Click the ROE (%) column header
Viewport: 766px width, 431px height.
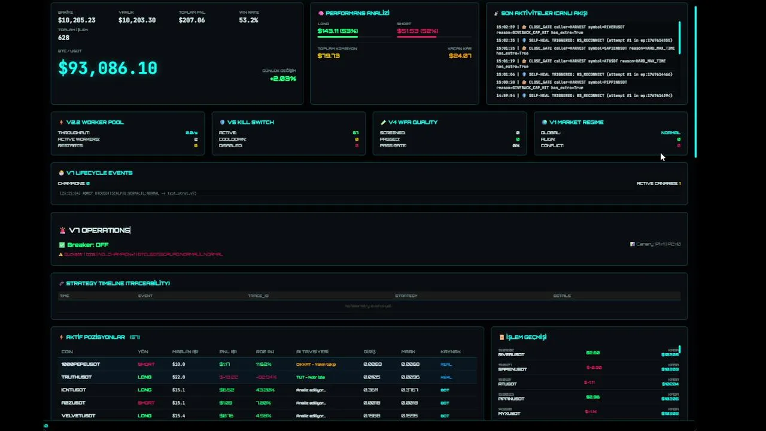[x=265, y=352]
